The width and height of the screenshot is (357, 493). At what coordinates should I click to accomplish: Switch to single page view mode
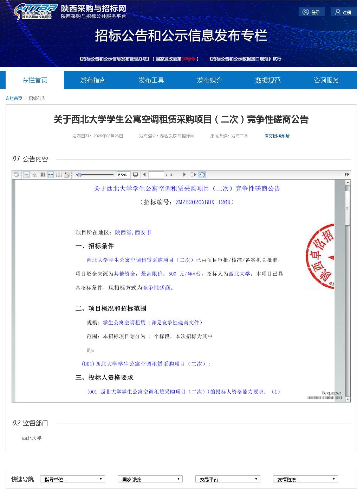[x=26, y=175]
